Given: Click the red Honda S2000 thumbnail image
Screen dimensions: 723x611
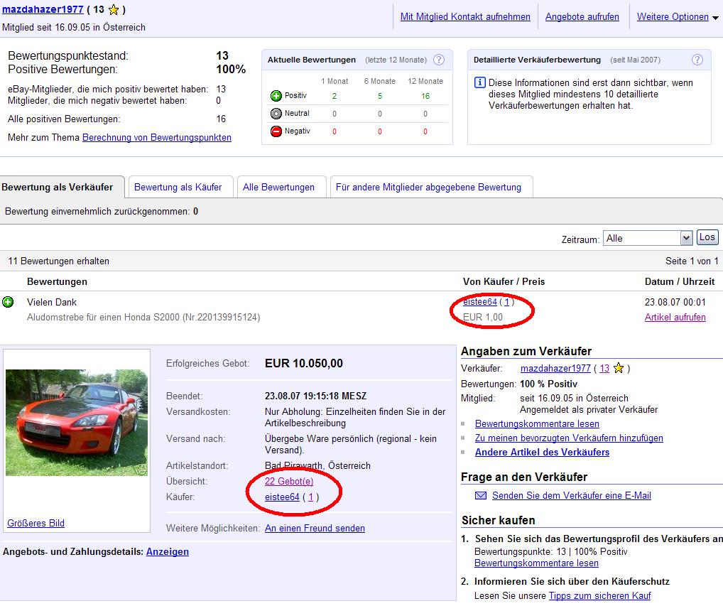Looking at the screenshot, I should point(77,423).
